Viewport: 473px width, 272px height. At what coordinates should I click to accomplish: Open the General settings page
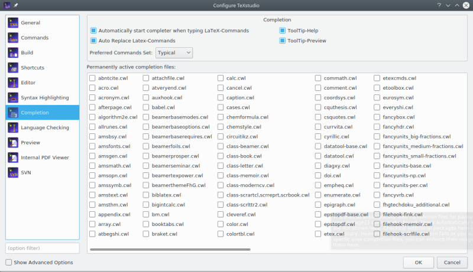pos(42,23)
